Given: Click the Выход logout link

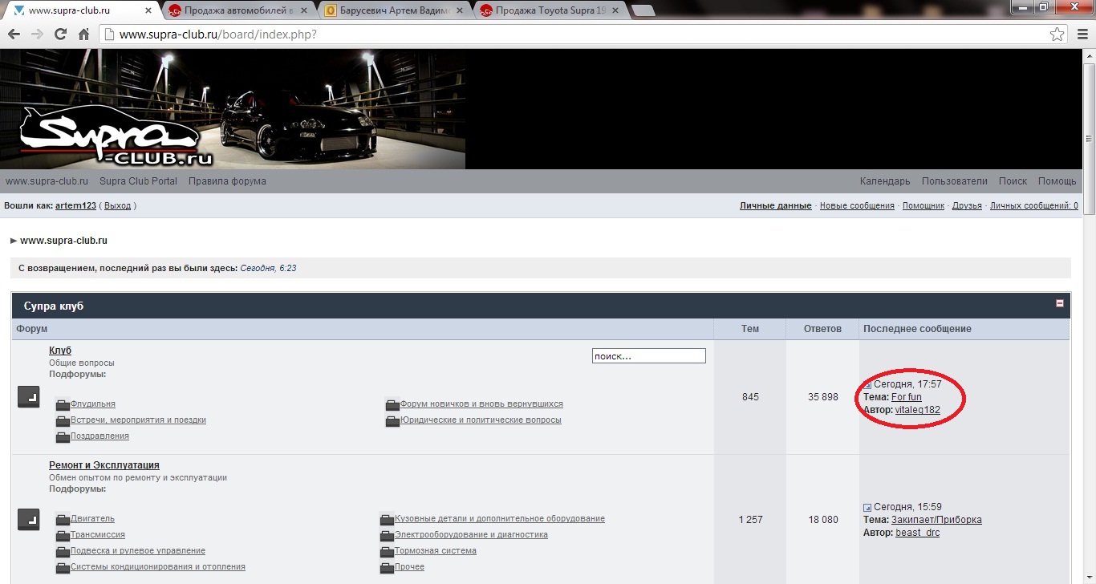Looking at the screenshot, I should (117, 206).
